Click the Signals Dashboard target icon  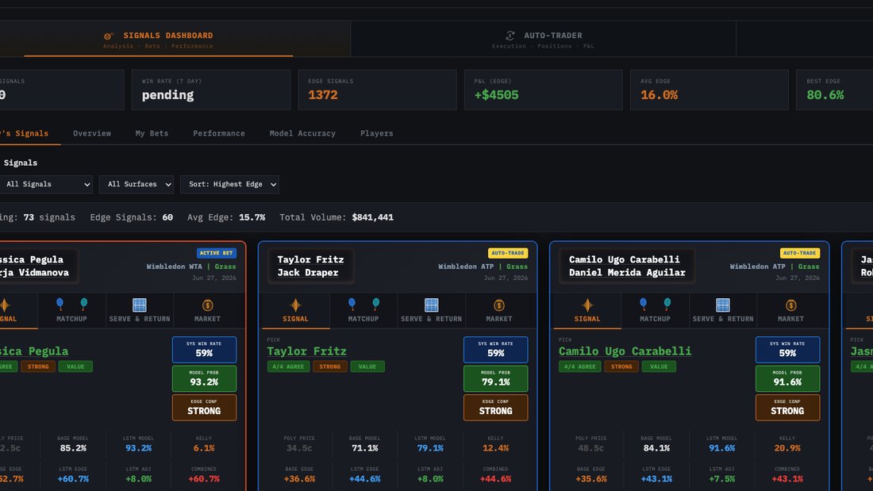[x=109, y=36]
